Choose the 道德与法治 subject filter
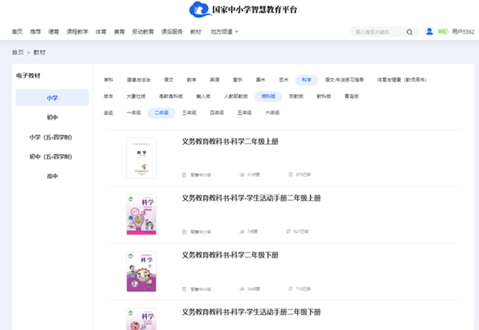479x330 pixels. point(138,80)
